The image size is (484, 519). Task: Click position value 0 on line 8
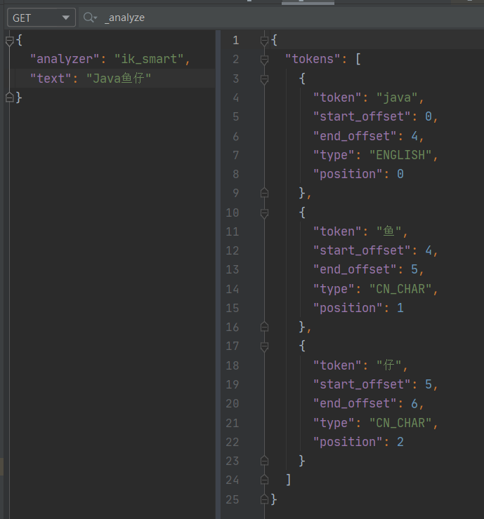point(400,174)
